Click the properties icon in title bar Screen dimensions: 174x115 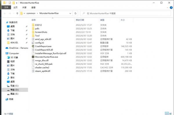[x=10, y=3]
